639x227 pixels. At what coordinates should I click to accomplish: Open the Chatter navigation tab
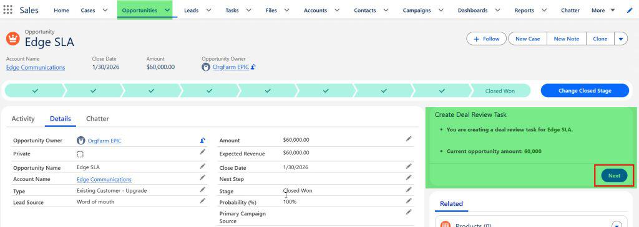pos(570,10)
